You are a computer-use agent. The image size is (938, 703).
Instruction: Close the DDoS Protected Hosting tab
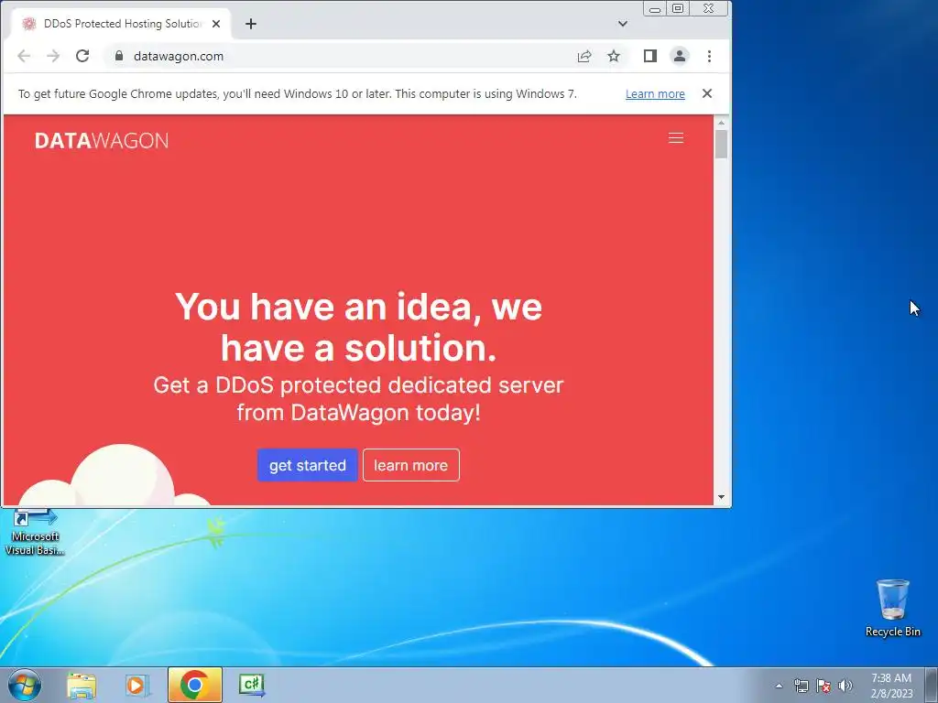[x=216, y=24]
